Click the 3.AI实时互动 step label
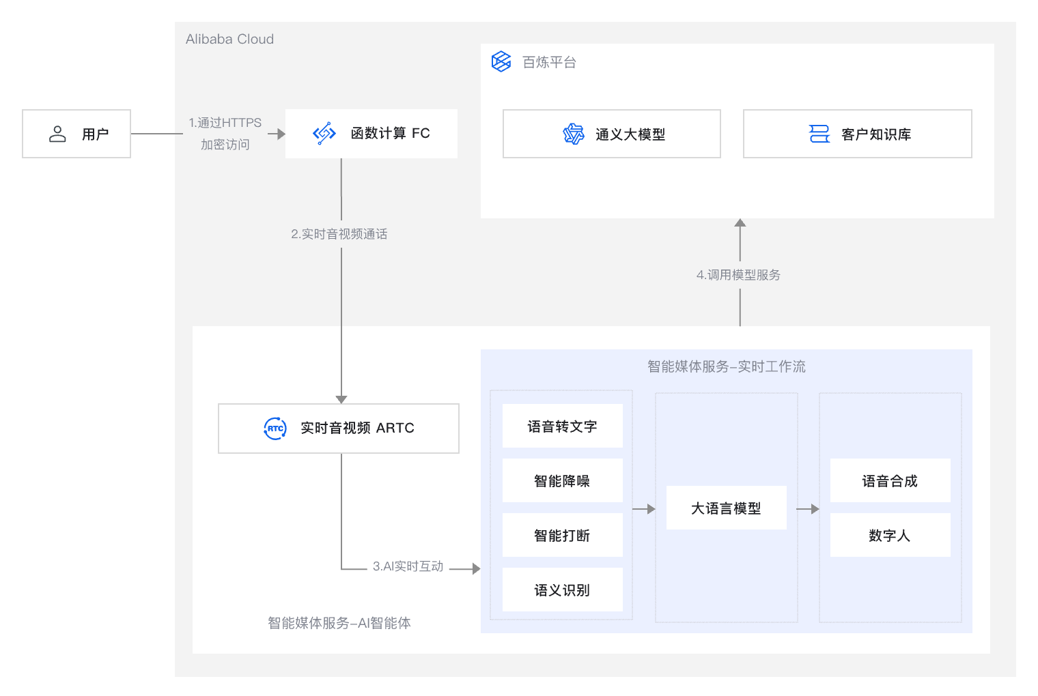 [408, 566]
